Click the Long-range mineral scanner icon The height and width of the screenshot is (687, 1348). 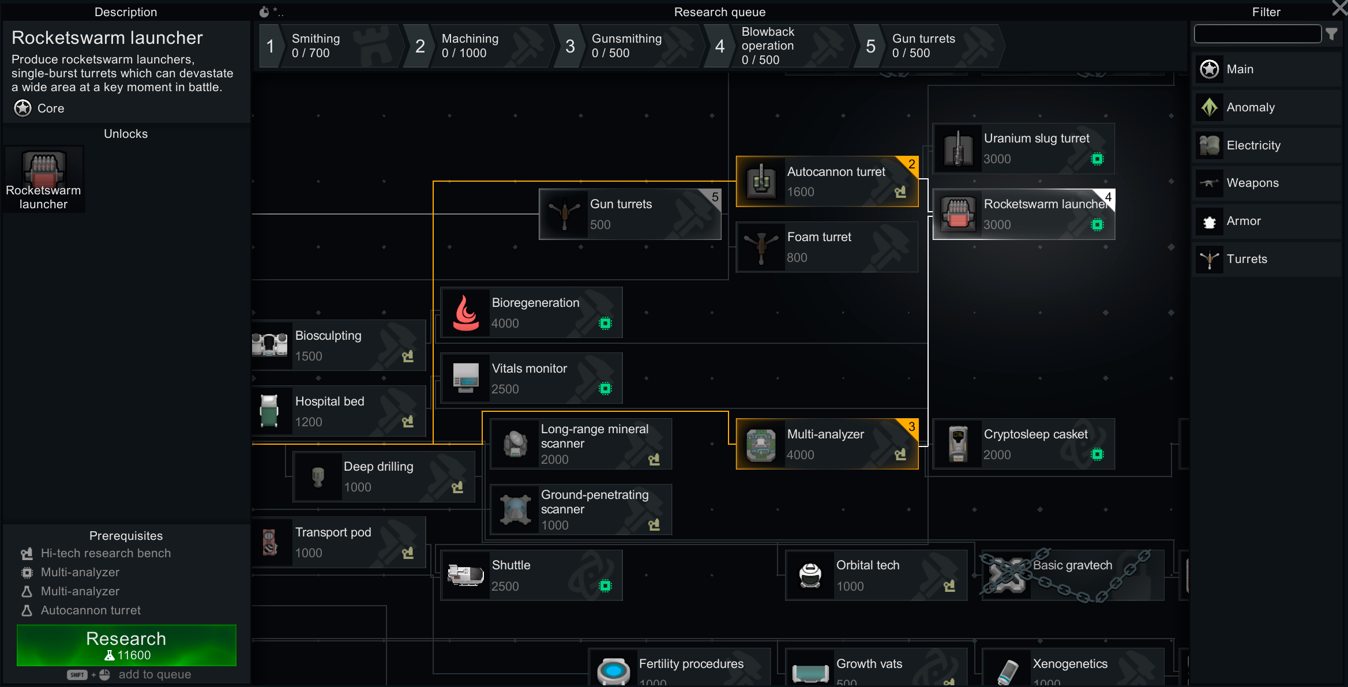[515, 444]
